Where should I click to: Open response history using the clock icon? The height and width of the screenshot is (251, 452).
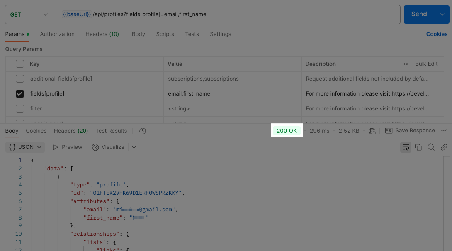pyautogui.click(x=142, y=131)
